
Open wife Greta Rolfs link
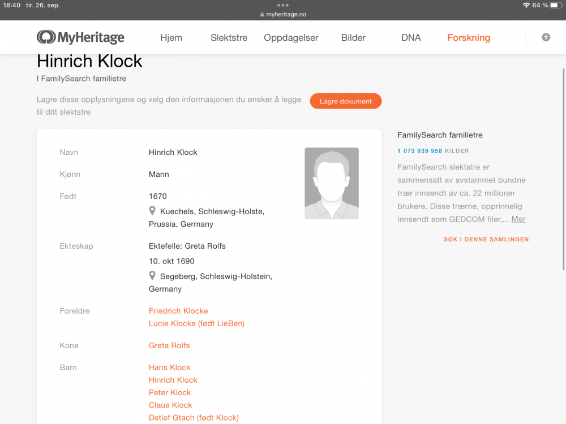[x=169, y=345]
